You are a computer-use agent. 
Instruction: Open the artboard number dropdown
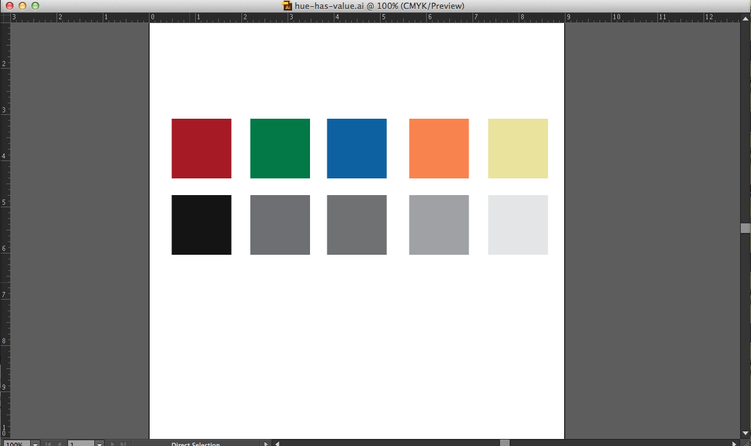click(x=99, y=443)
